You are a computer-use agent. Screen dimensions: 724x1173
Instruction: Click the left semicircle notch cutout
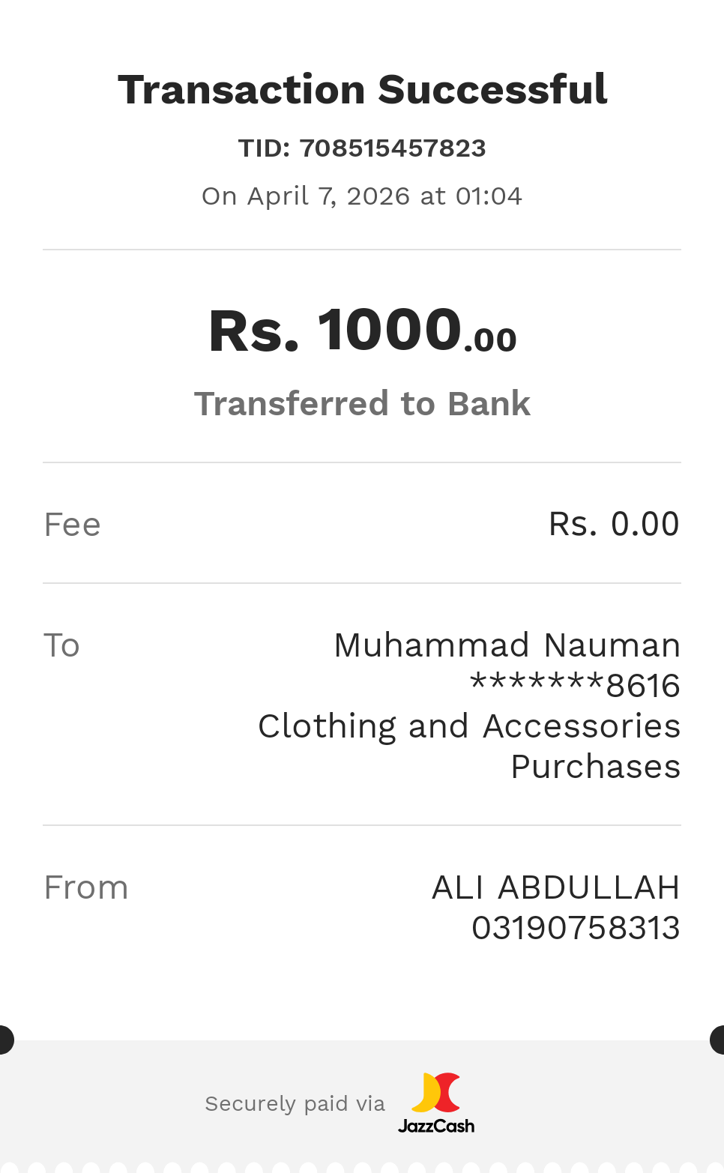5,1040
